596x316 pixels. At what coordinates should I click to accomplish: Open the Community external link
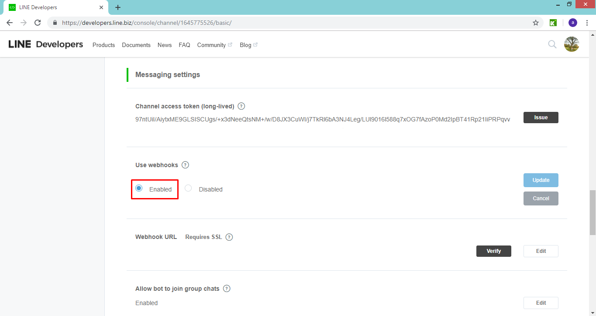pyautogui.click(x=214, y=45)
